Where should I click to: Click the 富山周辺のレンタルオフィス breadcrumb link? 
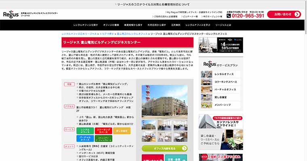coord(132,34)
